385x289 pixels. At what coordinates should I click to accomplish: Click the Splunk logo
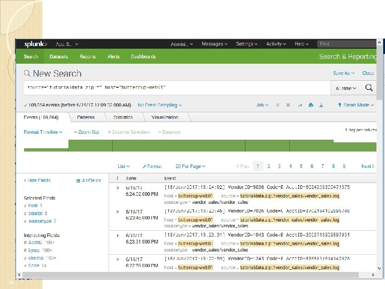tap(36, 44)
